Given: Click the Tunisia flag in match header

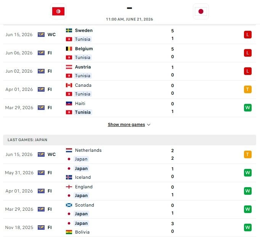Looking at the screenshot, I should point(58,11).
